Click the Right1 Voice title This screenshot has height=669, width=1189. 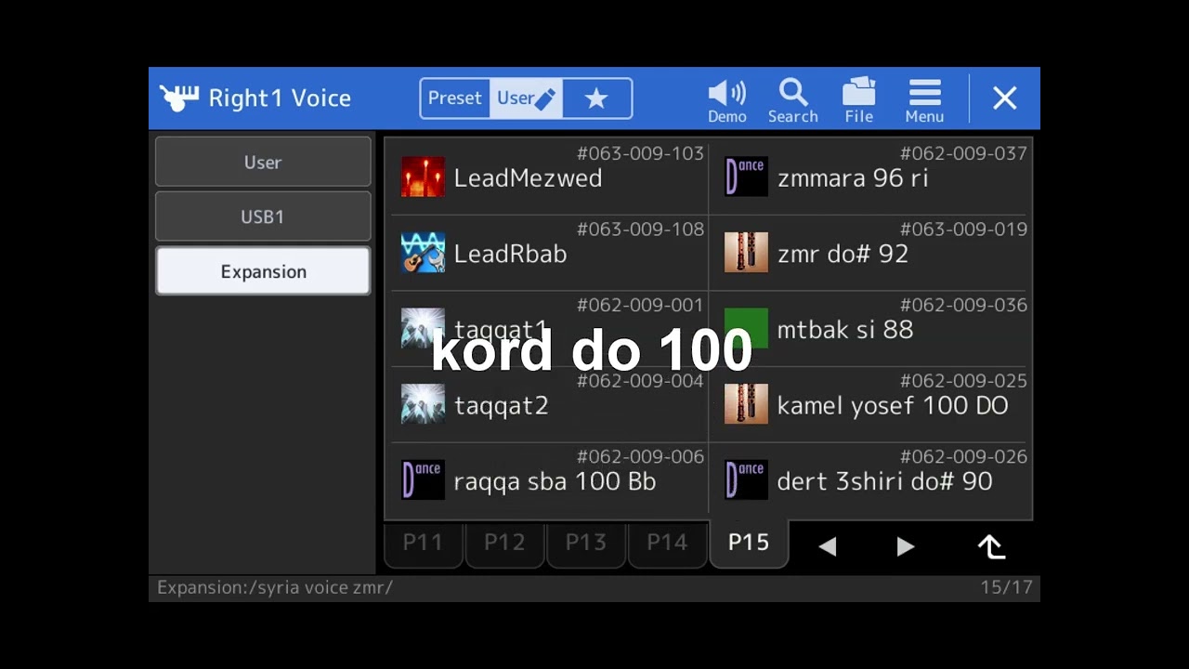tap(280, 98)
